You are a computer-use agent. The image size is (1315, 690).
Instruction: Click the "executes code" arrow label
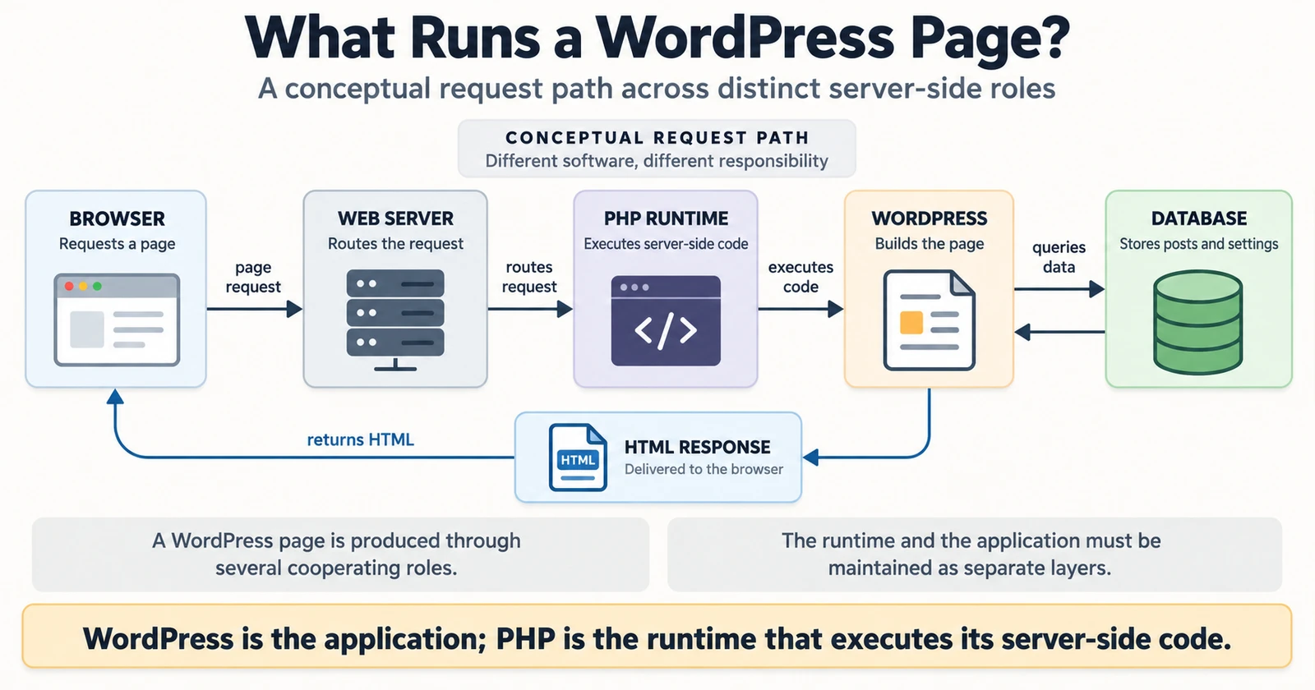coord(801,277)
